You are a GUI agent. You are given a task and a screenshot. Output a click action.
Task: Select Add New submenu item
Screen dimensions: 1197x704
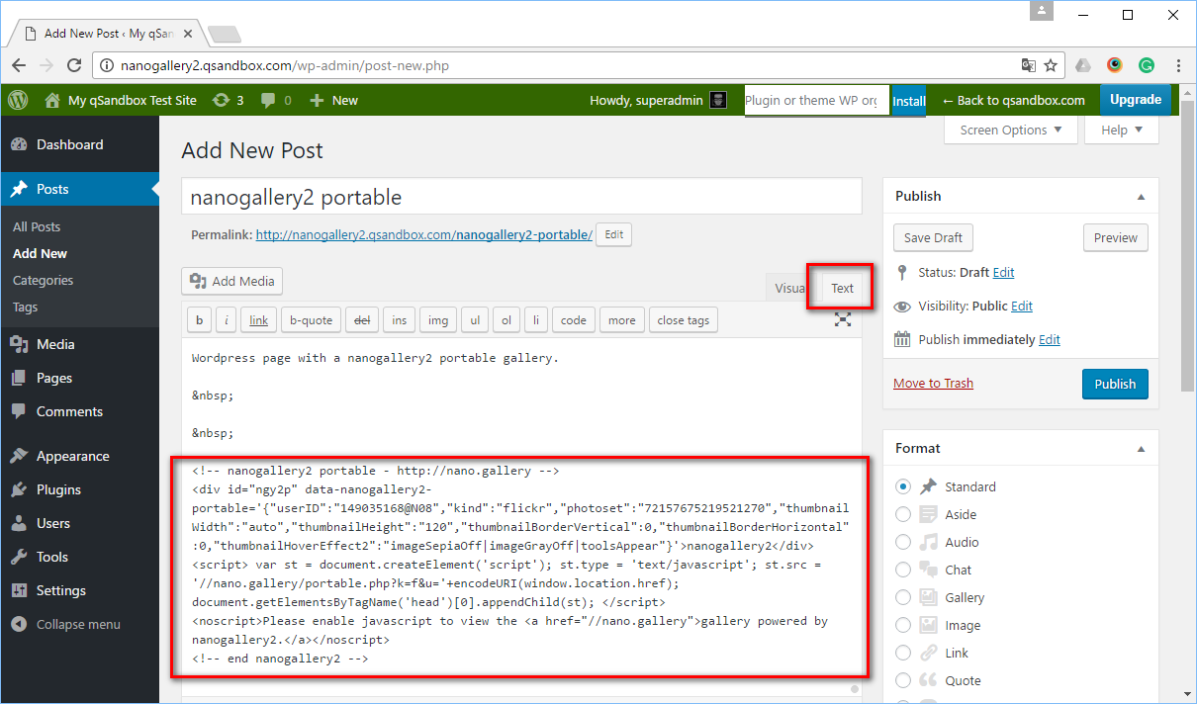coord(40,253)
